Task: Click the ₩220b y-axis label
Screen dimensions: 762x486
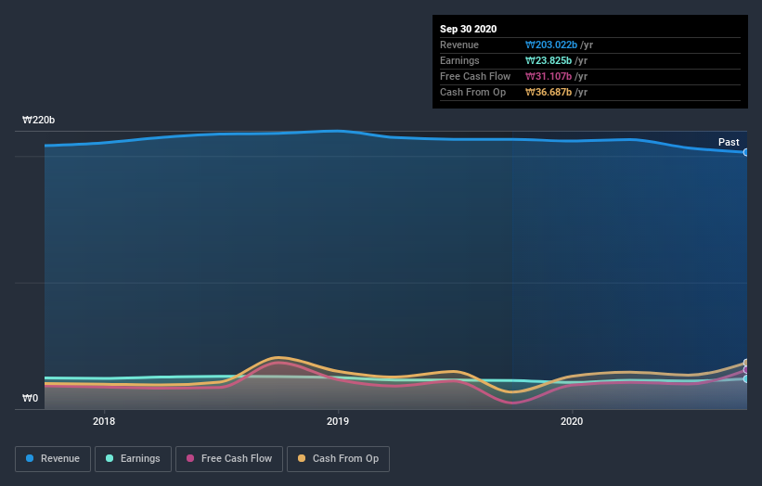Action: 38,120
